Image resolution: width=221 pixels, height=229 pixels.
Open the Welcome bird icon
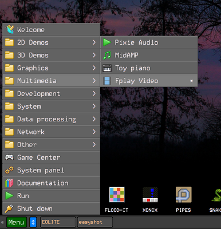(10, 30)
